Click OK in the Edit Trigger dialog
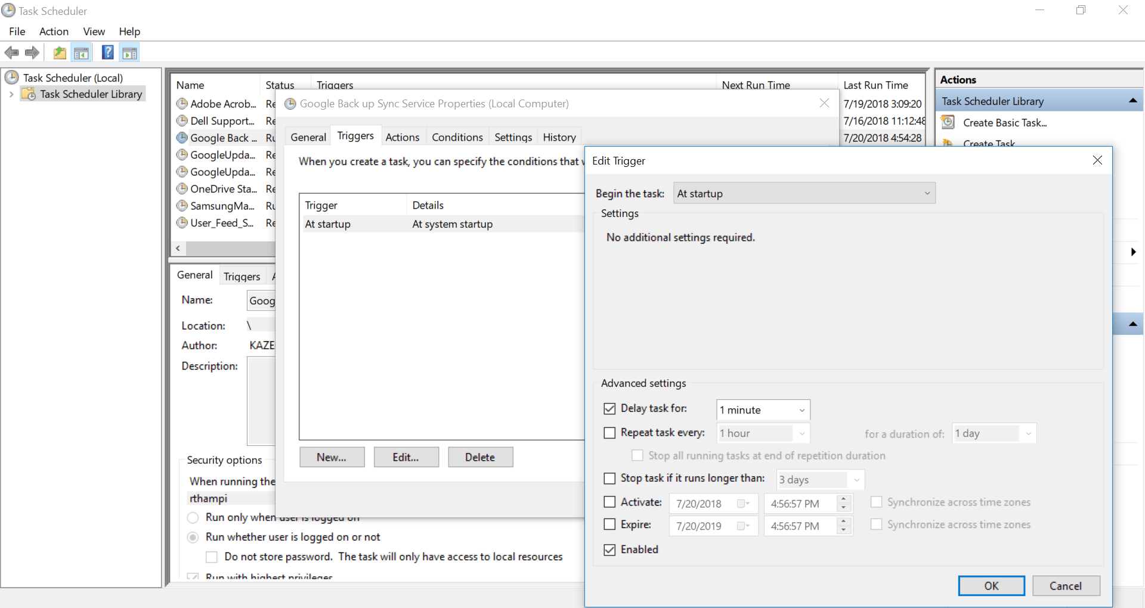 [x=992, y=586]
